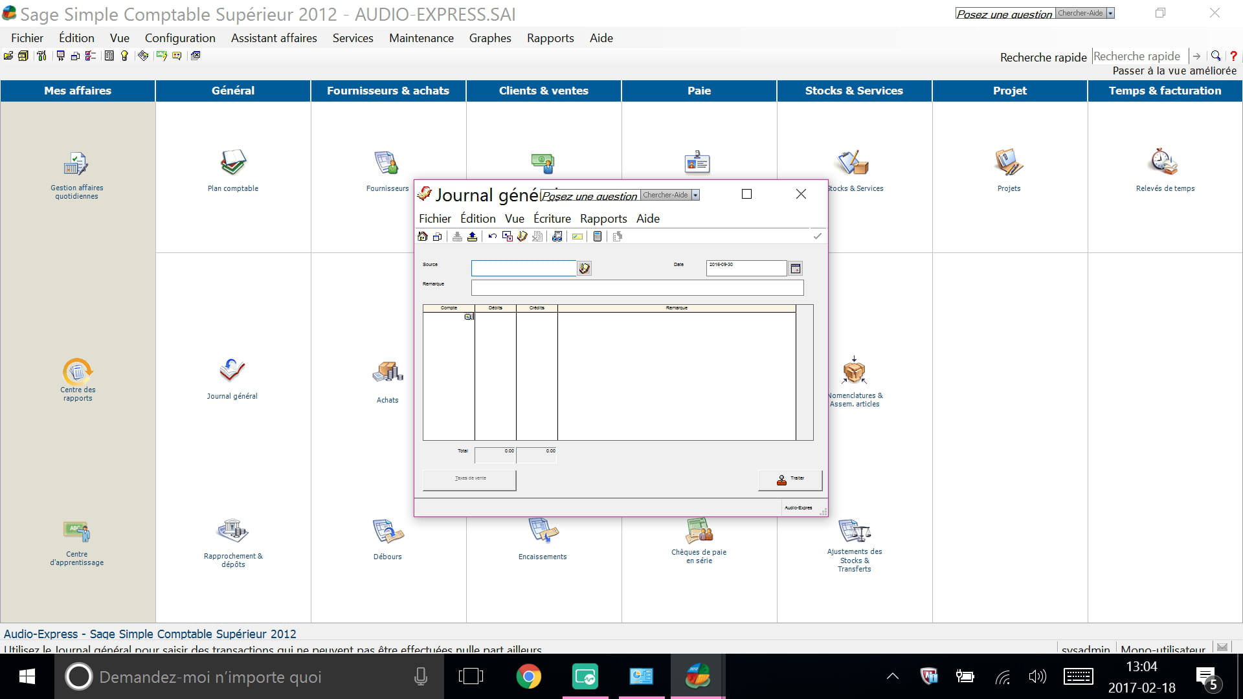Click the Traiter button
The height and width of the screenshot is (699, 1243).
pos(790,480)
